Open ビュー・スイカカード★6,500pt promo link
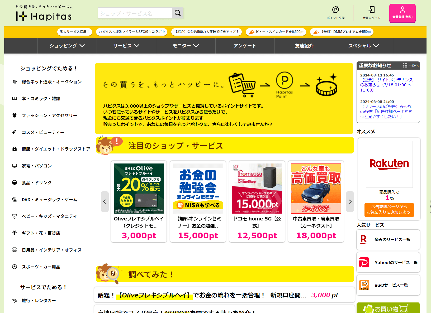This screenshot has height=313, width=431. coord(276,32)
